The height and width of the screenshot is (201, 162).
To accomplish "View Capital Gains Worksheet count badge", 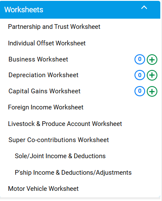I will [x=140, y=91].
